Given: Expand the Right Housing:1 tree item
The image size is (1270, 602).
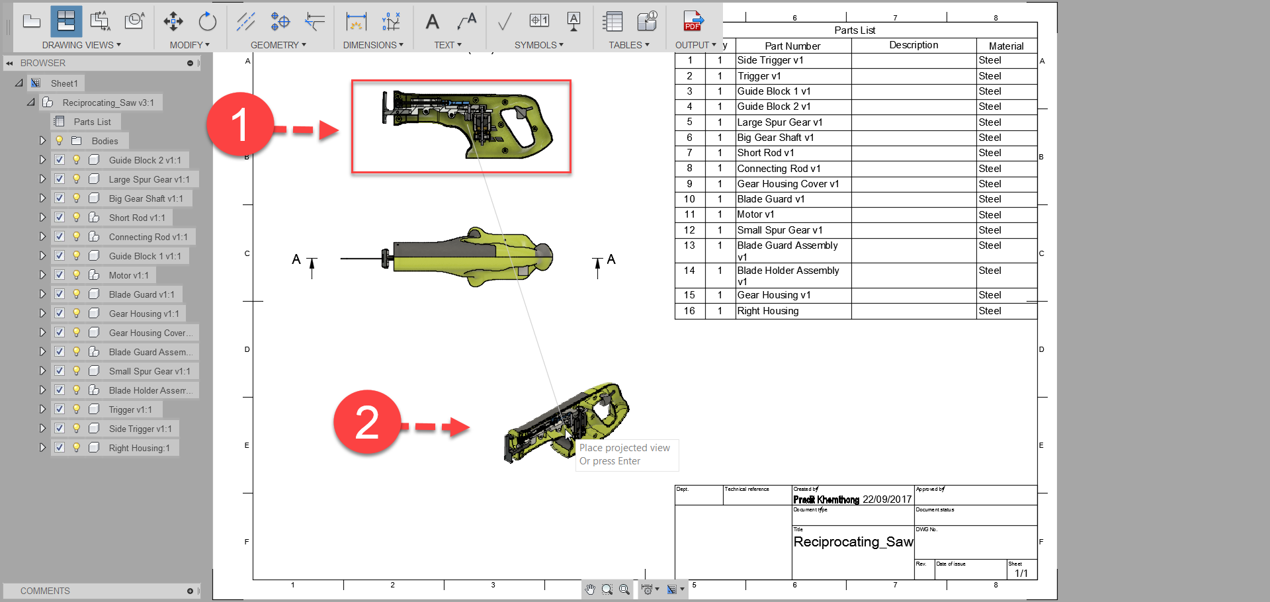Looking at the screenshot, I should coord(42,447).
